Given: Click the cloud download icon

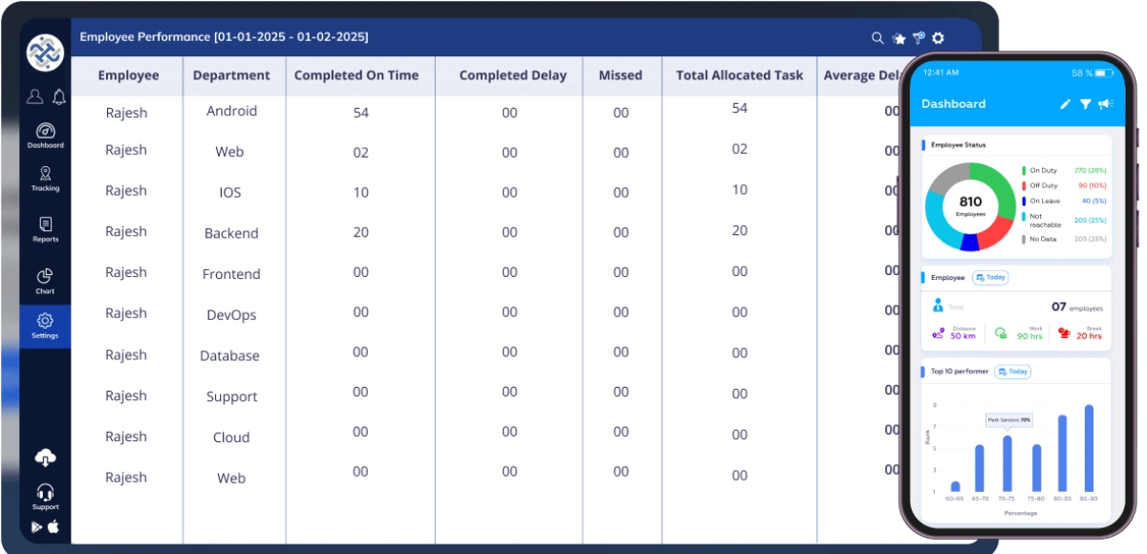Looking at the screenshot, I should [45, 458].
